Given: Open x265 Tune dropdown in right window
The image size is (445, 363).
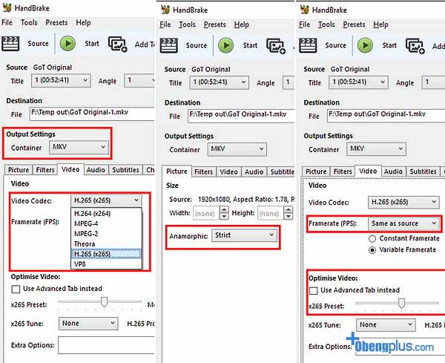Looking at the screenshot, I should (386, 325).
